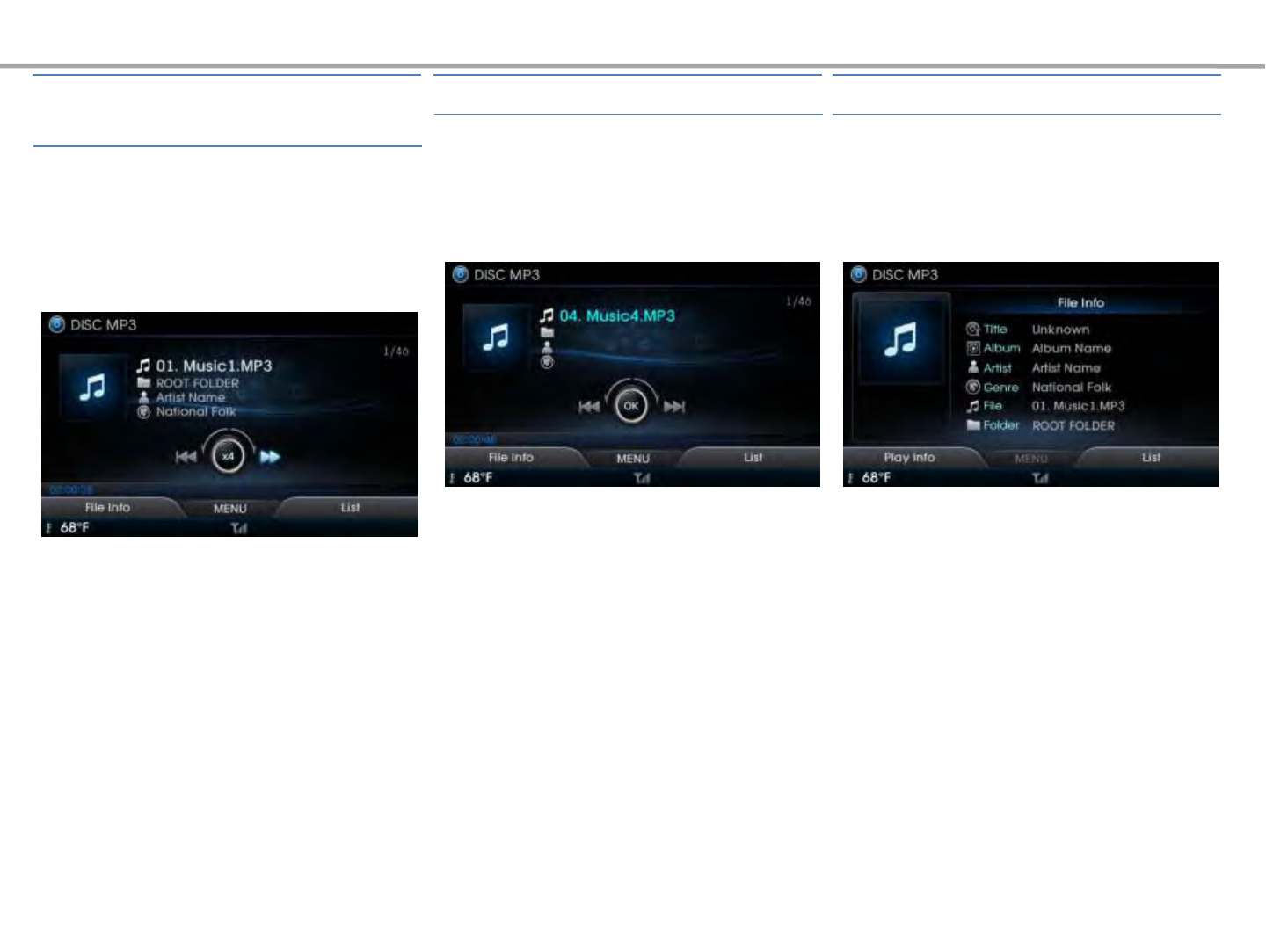1266x949 pixels.
Task: Click signal strength icon in x4 screen status bar
Action: click(x=239, y=528)
